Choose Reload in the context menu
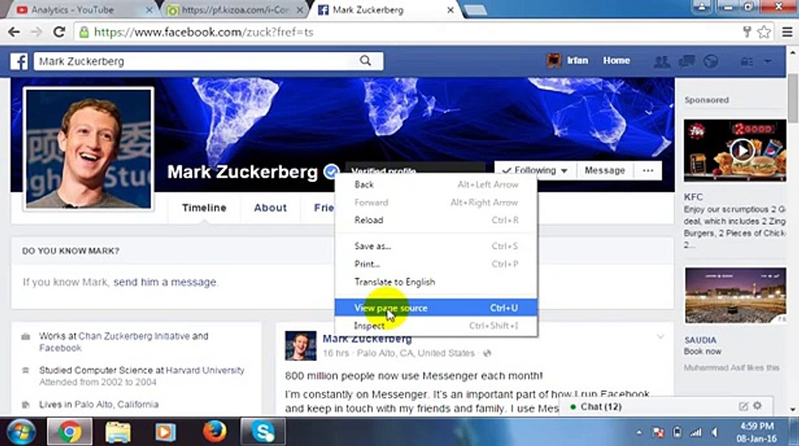799x446 pixels. [x=436, y=220]
